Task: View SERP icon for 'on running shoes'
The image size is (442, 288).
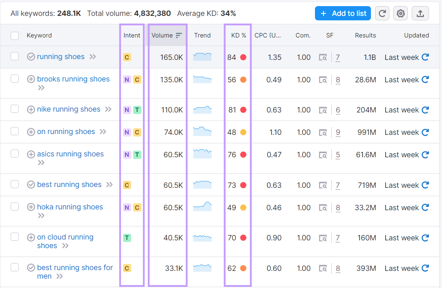Action: [323, 132]
